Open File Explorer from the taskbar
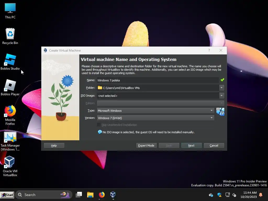 (x=90, y=194)
